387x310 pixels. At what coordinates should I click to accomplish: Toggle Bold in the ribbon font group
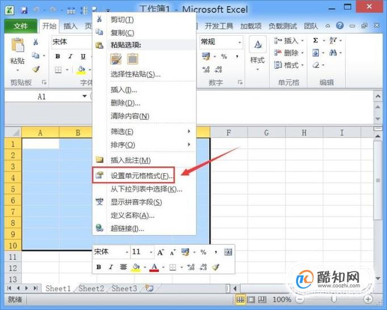pyautogui.click(x=57, y=56)
